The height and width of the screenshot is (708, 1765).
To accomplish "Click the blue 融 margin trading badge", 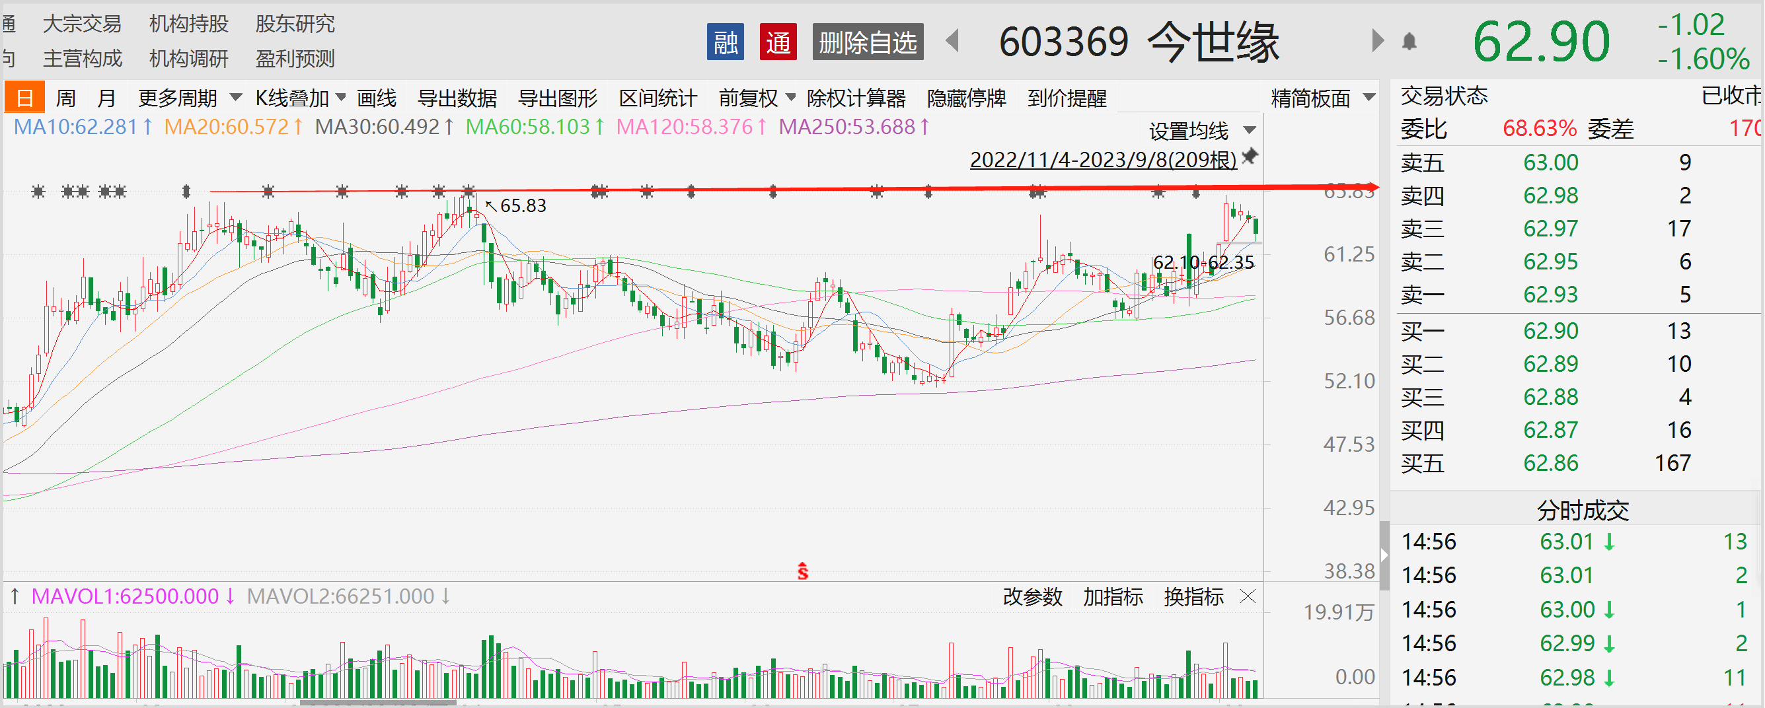I will pyautogui.click(x=725, y=42).
